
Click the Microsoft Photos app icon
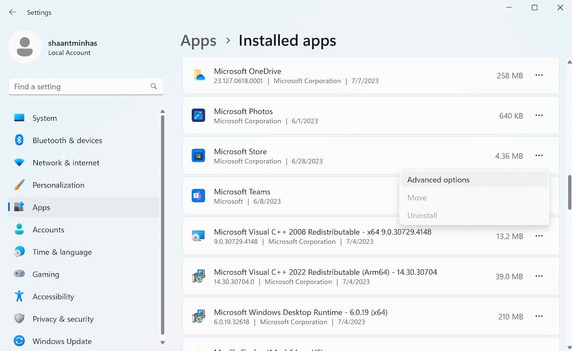[198, 115]
